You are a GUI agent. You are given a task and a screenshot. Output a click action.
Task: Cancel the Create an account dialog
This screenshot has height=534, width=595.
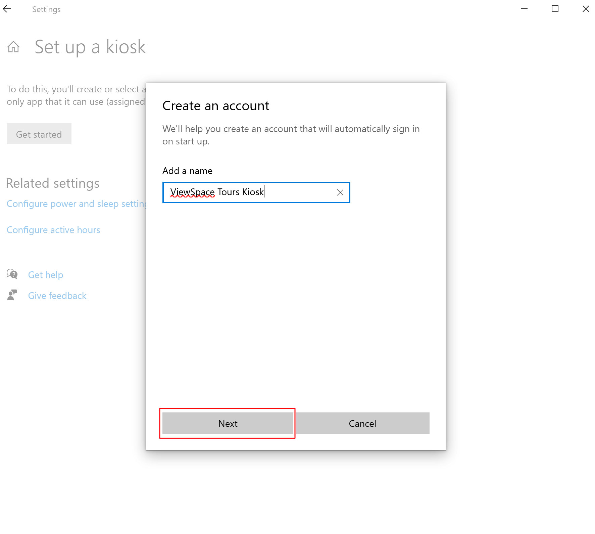362,423
